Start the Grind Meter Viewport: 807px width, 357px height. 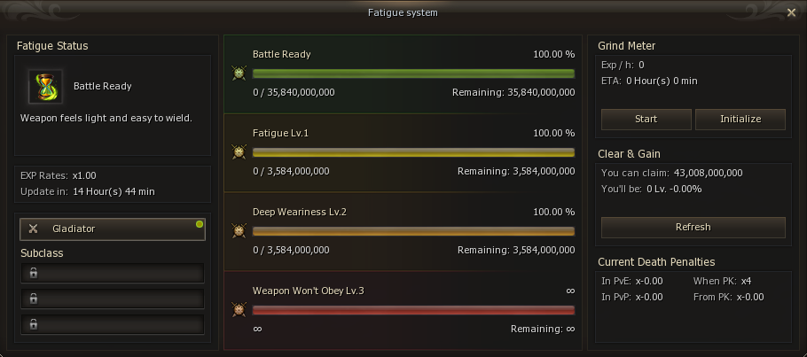coord(646,119)
